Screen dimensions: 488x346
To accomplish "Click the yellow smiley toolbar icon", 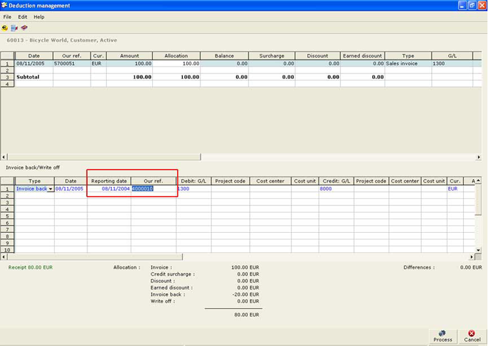I will point(5,28).
